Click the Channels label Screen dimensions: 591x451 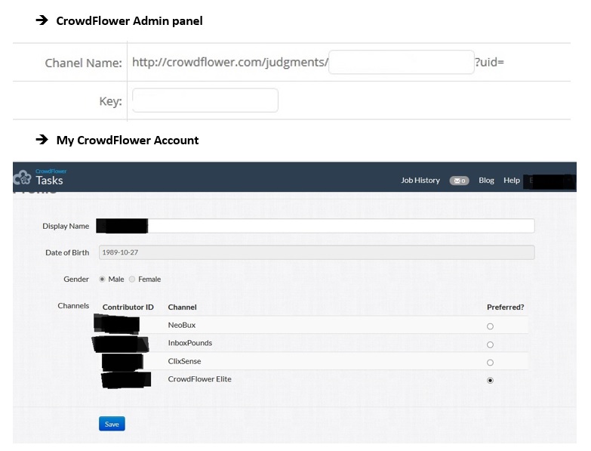tap(73, 305)
